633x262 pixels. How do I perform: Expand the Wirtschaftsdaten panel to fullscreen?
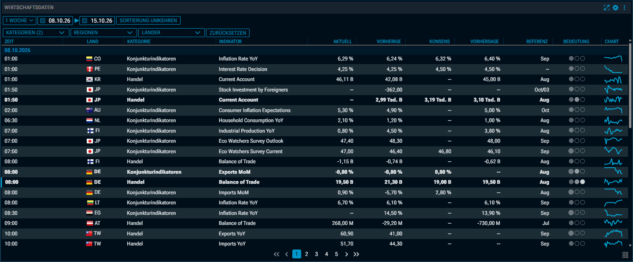(x=606, y=8)
